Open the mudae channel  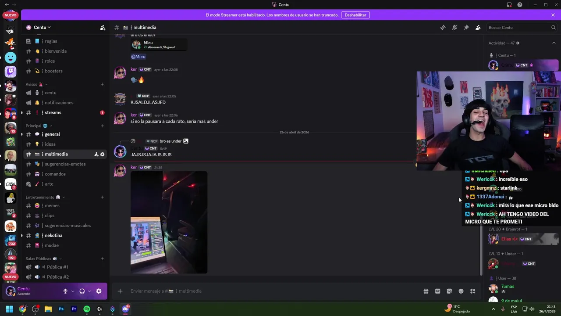click(66, 246)
